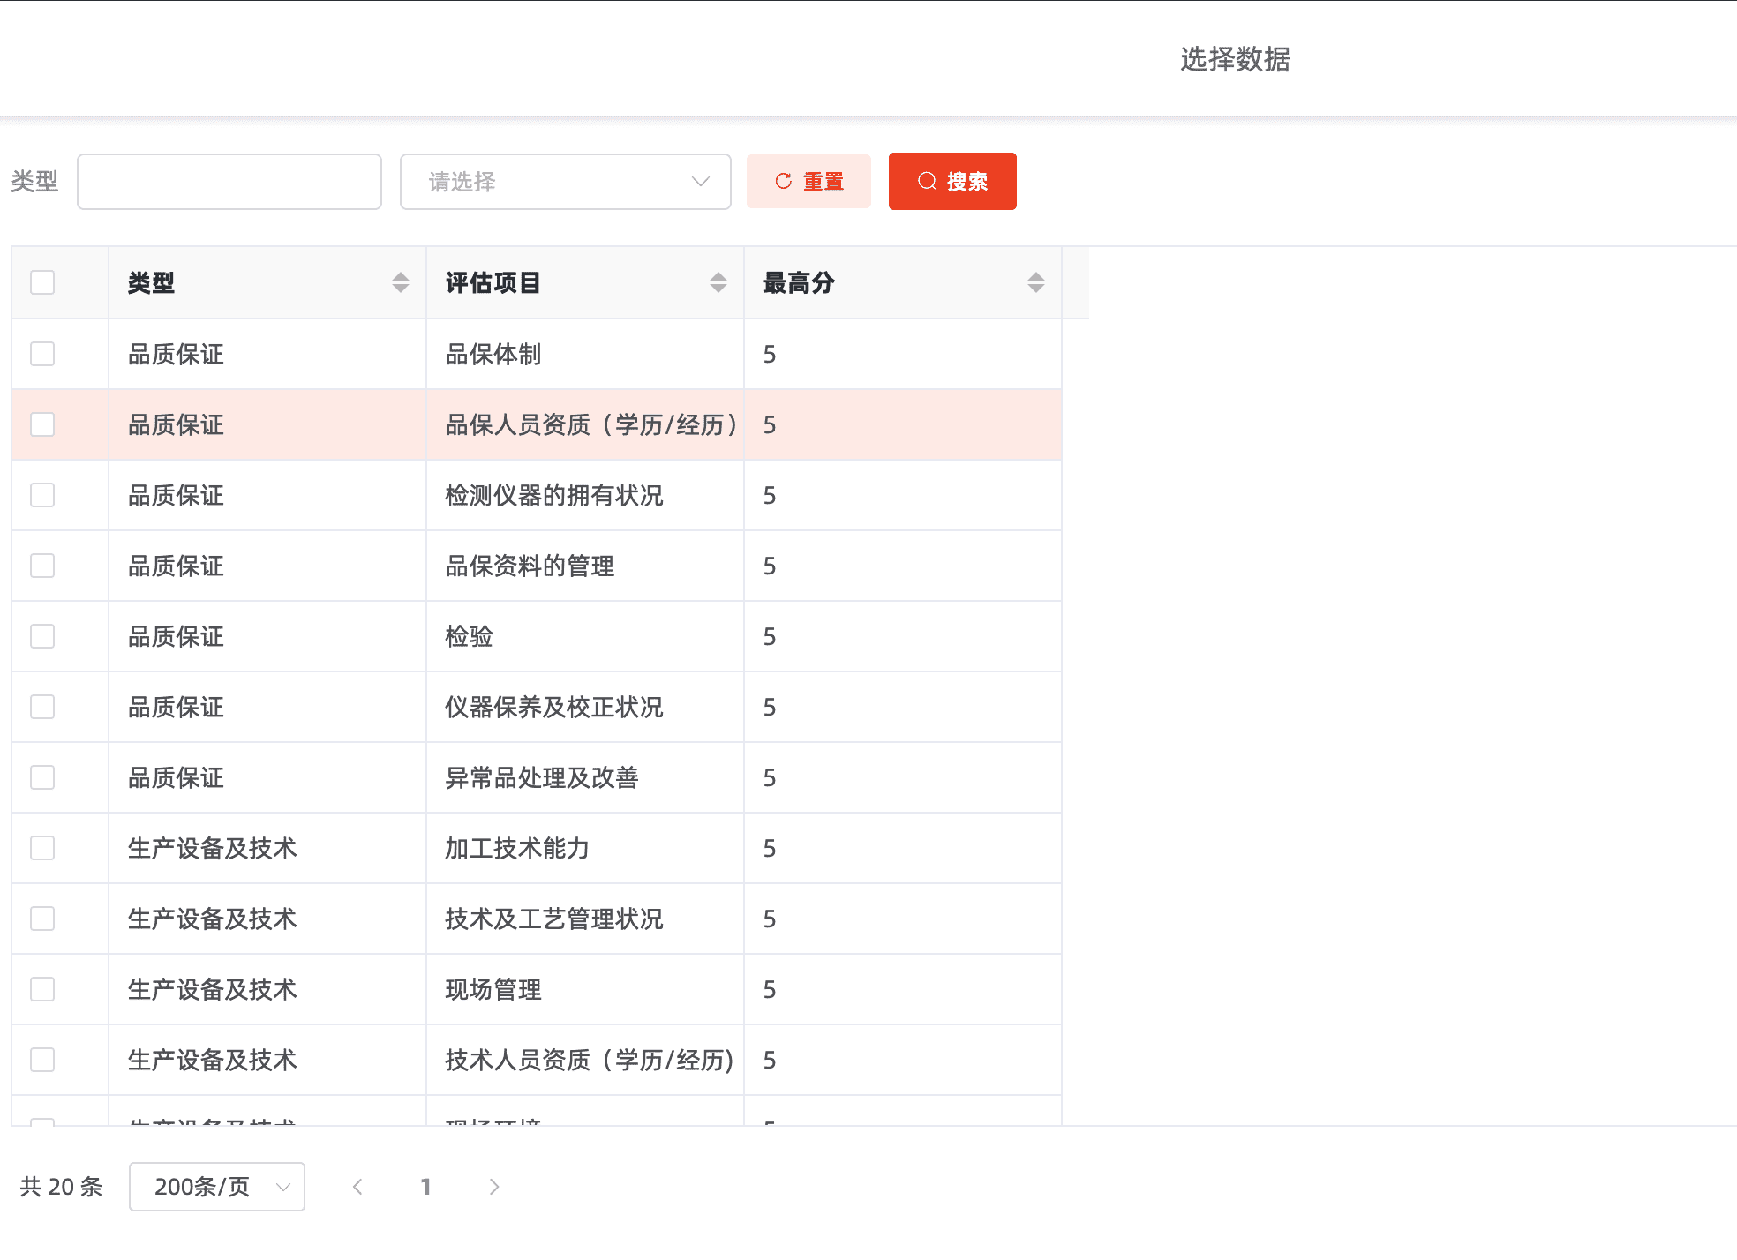Click the 类型 text input field
The height and width of the screenshot is (1260, 1737).
point(229,182)
